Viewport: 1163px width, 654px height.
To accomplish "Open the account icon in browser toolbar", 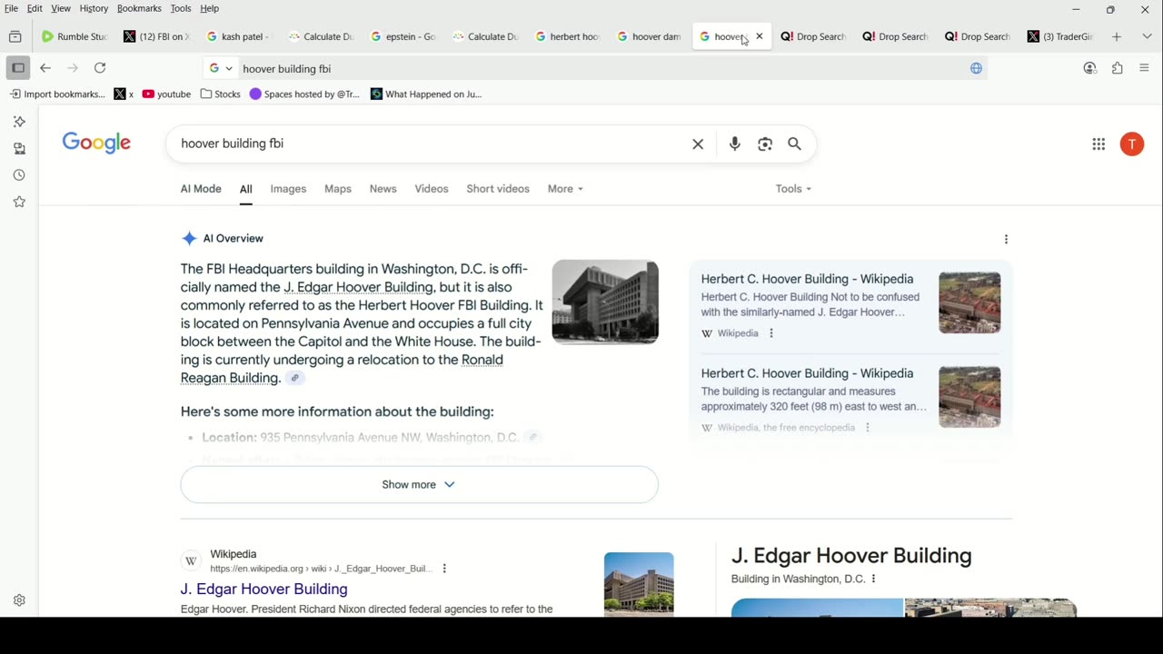I will [1090, 68].
